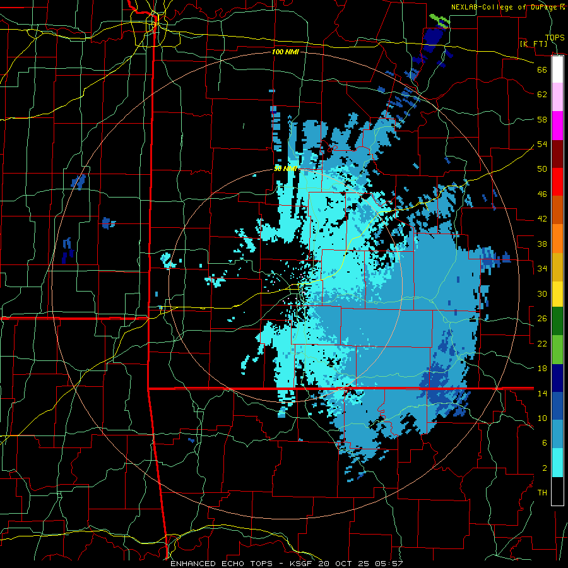Screen dimensions: 568x568
Task: Click the legend value 2
Action: [x=544, y=468]
